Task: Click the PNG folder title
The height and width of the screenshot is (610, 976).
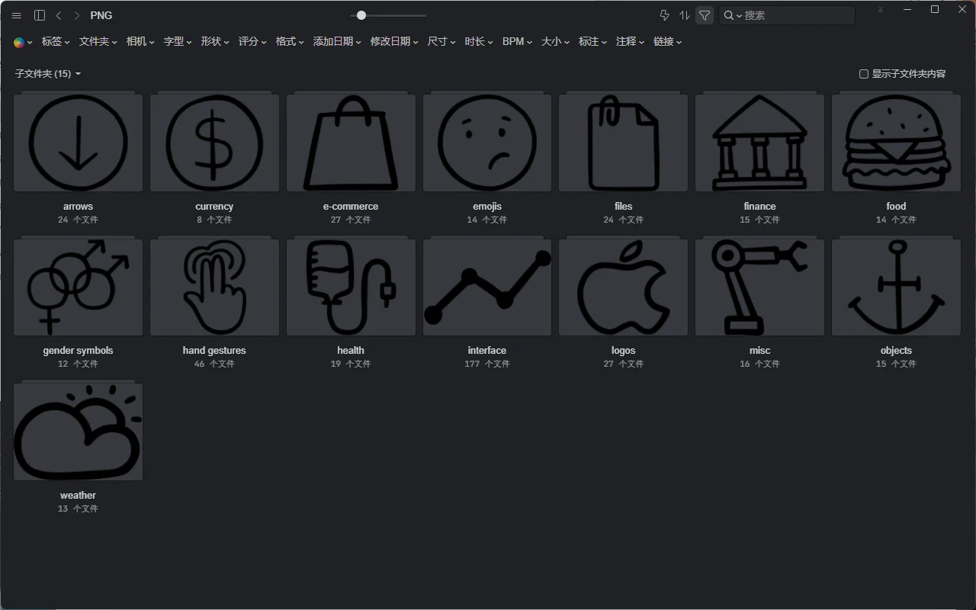Action: 101,15
